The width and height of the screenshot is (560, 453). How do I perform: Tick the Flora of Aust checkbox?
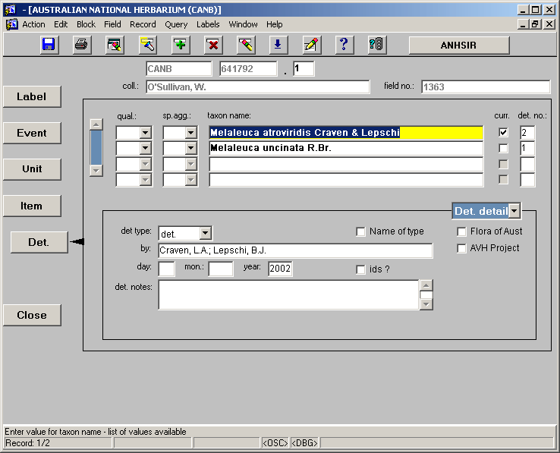(x=462, y=231)
